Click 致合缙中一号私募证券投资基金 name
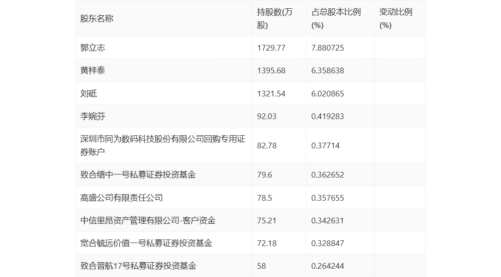 click(138, 174)
